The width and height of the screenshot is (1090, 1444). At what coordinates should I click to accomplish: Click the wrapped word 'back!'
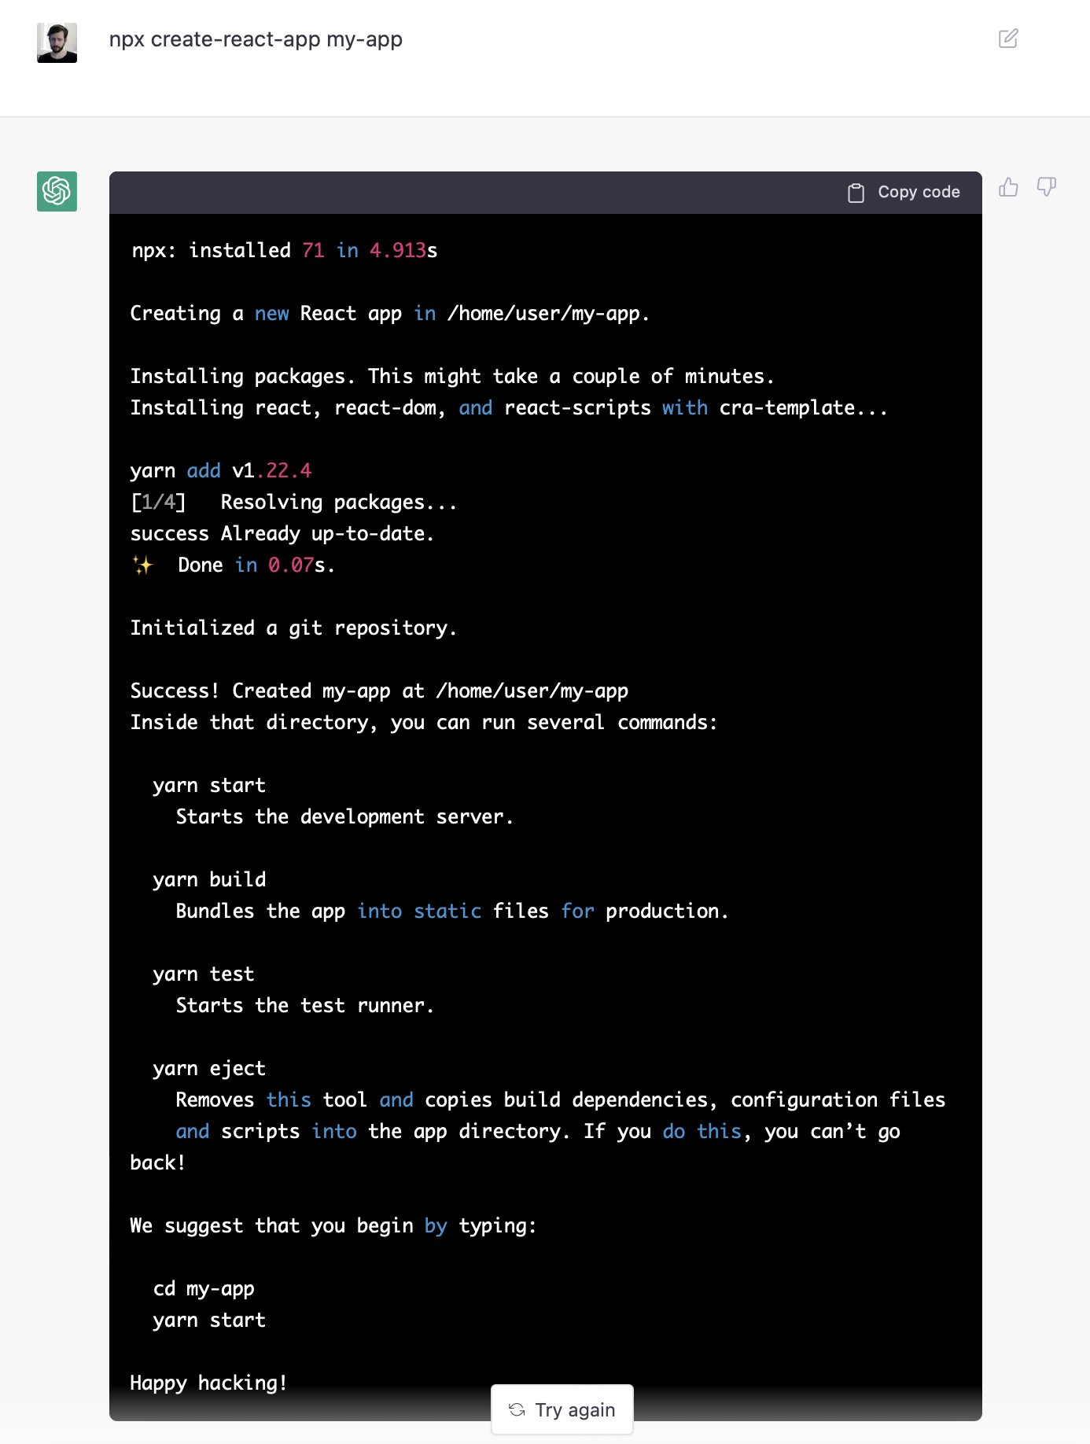point(158,1162)
